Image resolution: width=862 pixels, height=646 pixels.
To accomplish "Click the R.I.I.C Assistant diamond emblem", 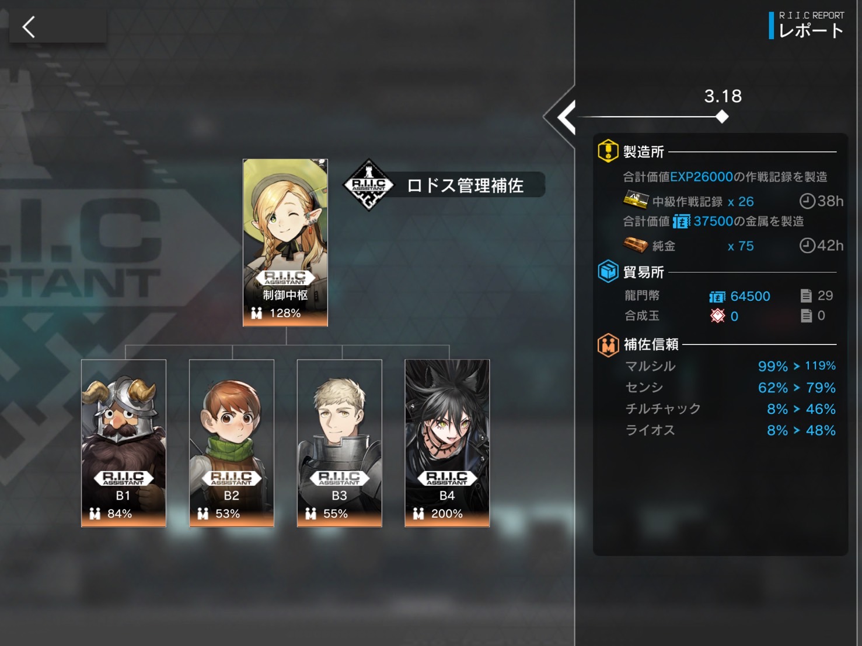I will point(368,185).
